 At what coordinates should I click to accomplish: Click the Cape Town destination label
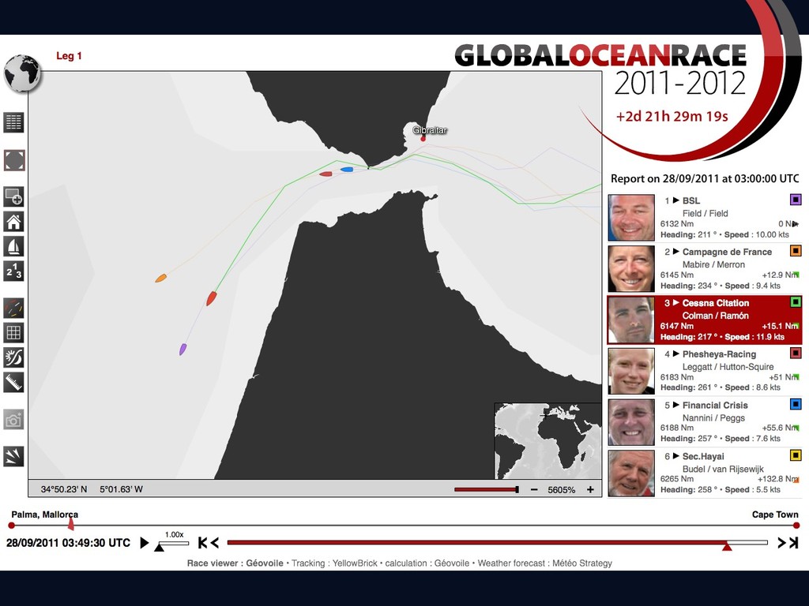(775, 514)
